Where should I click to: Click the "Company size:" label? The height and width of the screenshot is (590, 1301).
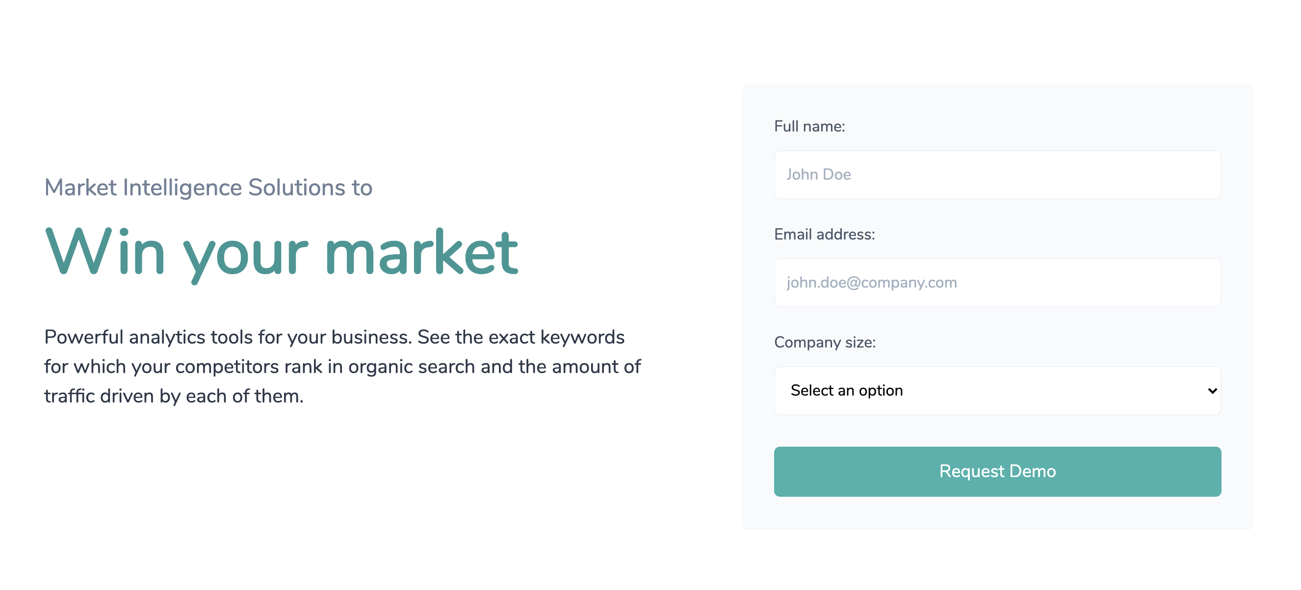825,343
